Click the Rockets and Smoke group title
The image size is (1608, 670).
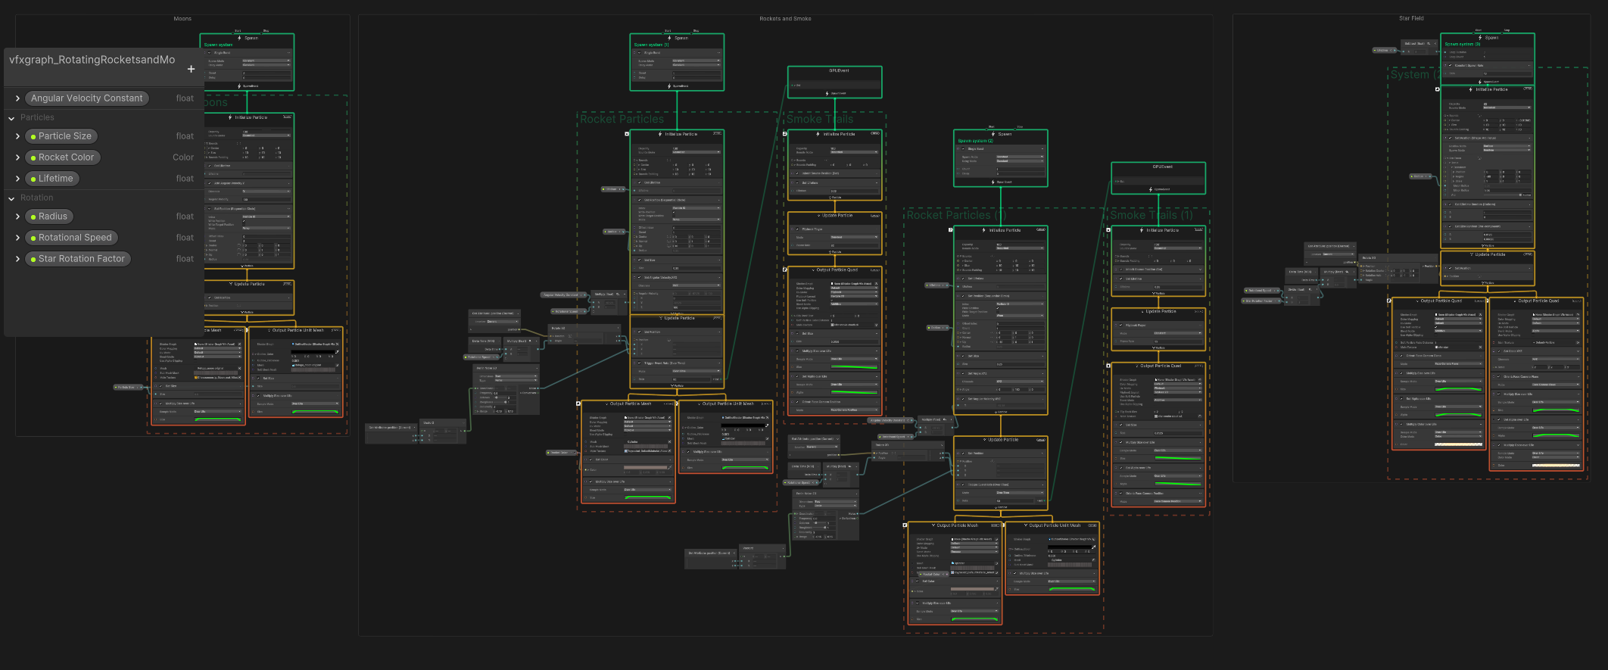(x=785, y=19)
